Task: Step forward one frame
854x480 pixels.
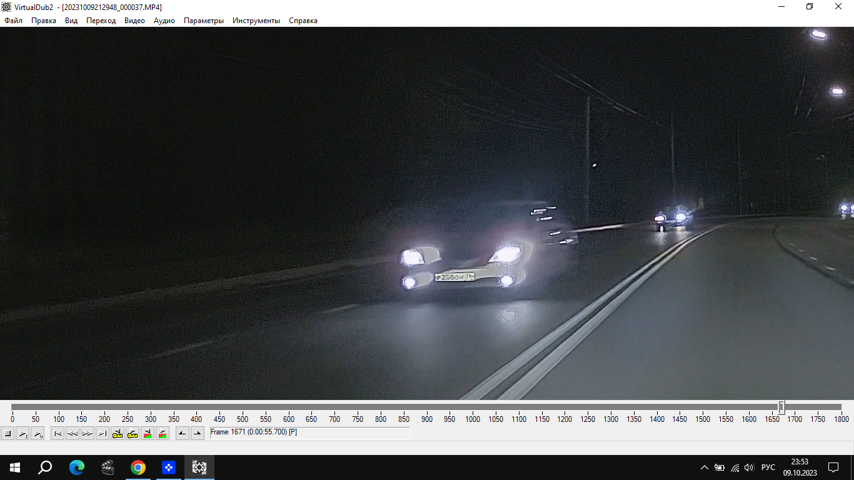Action: tap(88, 433)
